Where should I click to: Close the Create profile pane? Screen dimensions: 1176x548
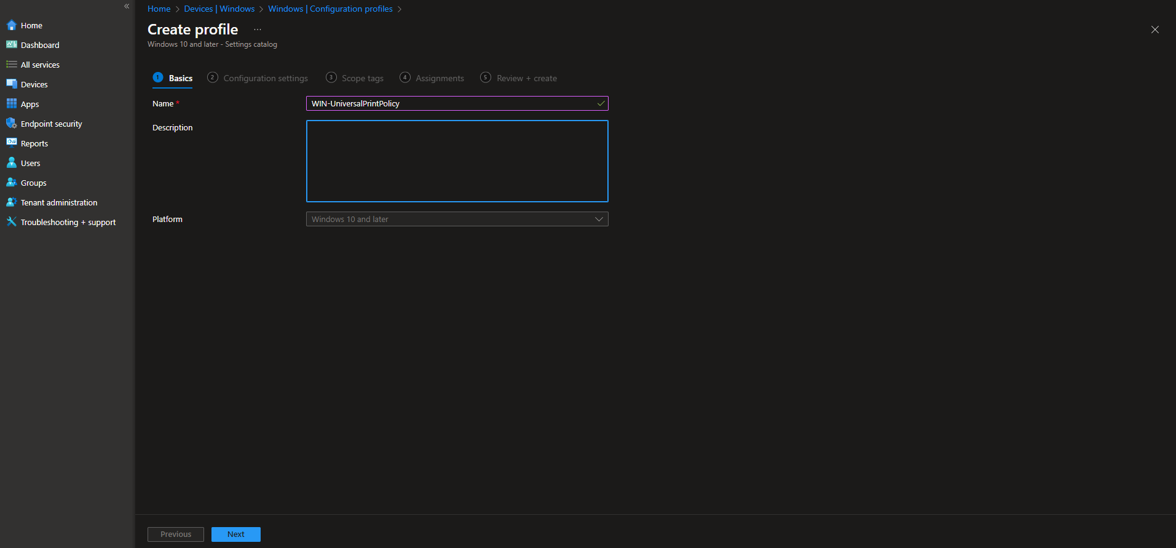pos(1155,30)
